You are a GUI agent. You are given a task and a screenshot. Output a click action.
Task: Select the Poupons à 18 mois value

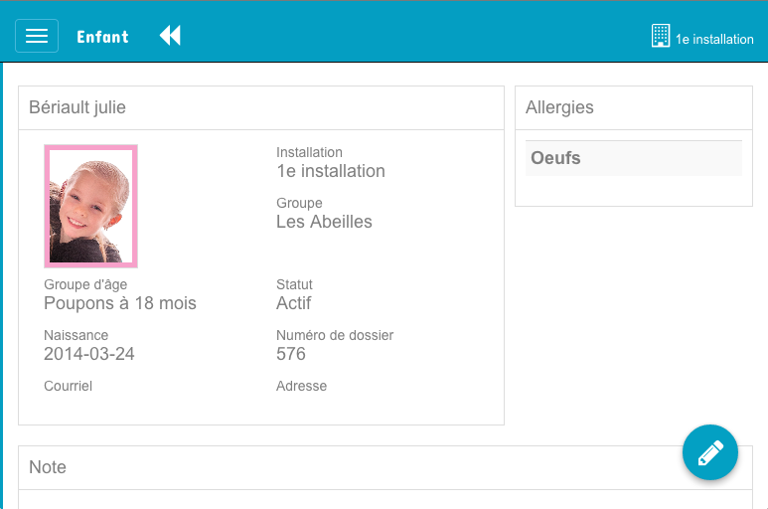click(x=120, y=303)
